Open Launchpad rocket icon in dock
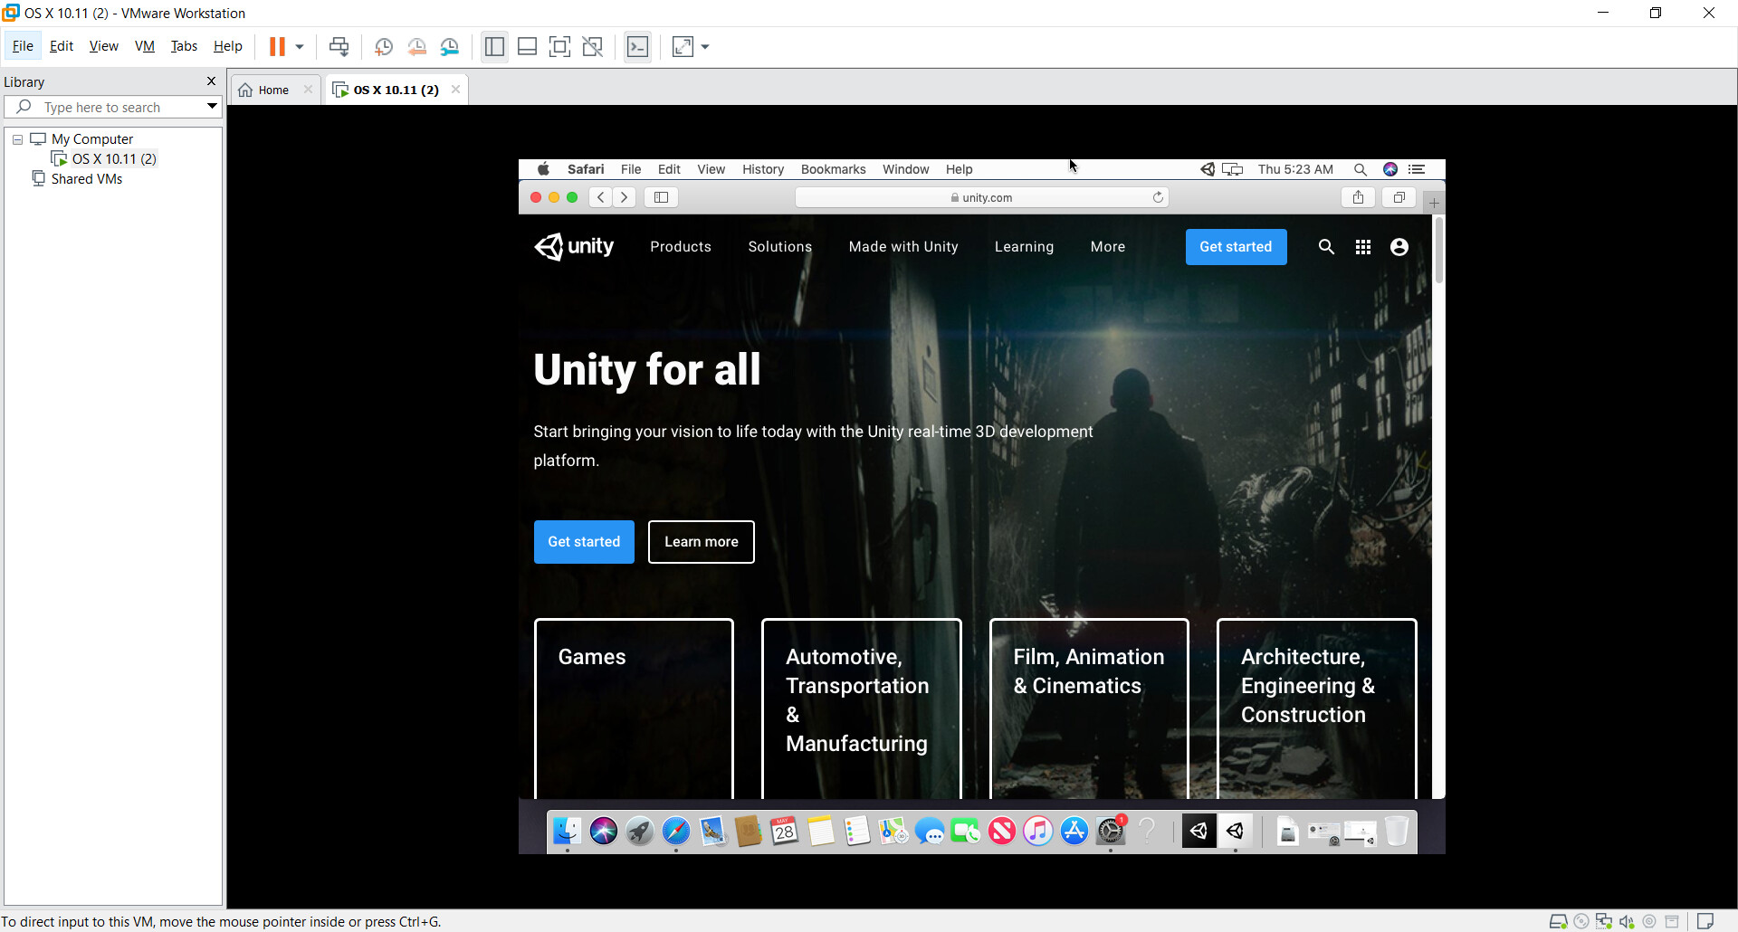1738x932 pixels. [640, 831]
